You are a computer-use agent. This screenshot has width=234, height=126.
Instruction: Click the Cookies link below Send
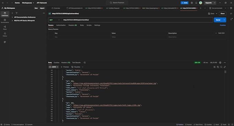[x=223, y=25]
